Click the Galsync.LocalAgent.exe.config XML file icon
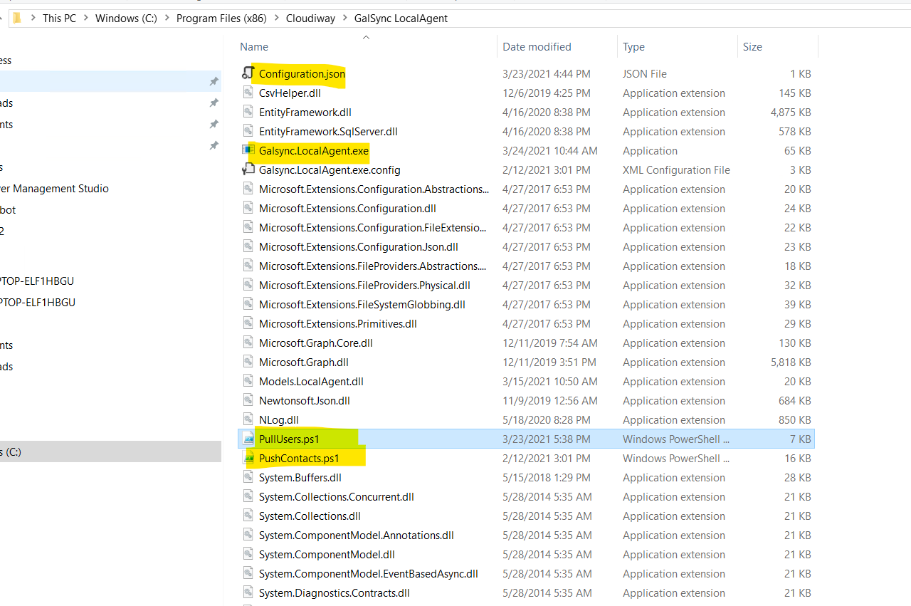Viewport: 911px width, 606px height. tap(248, 169)
